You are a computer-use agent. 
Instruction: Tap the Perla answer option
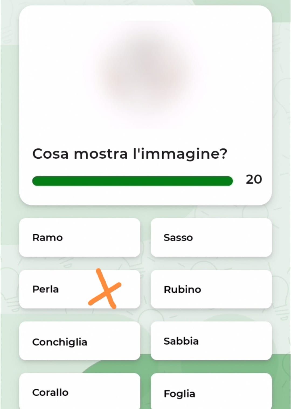pos(80,289)
